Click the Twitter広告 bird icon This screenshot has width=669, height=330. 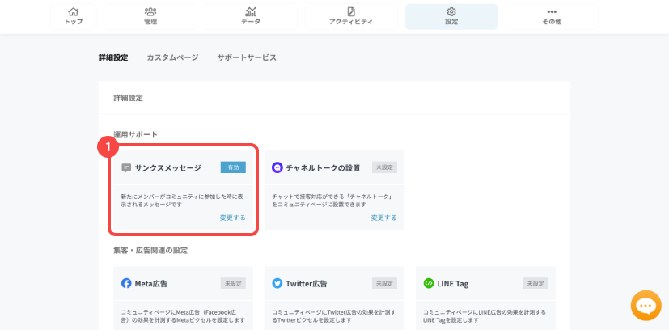(x=277, y=284)
